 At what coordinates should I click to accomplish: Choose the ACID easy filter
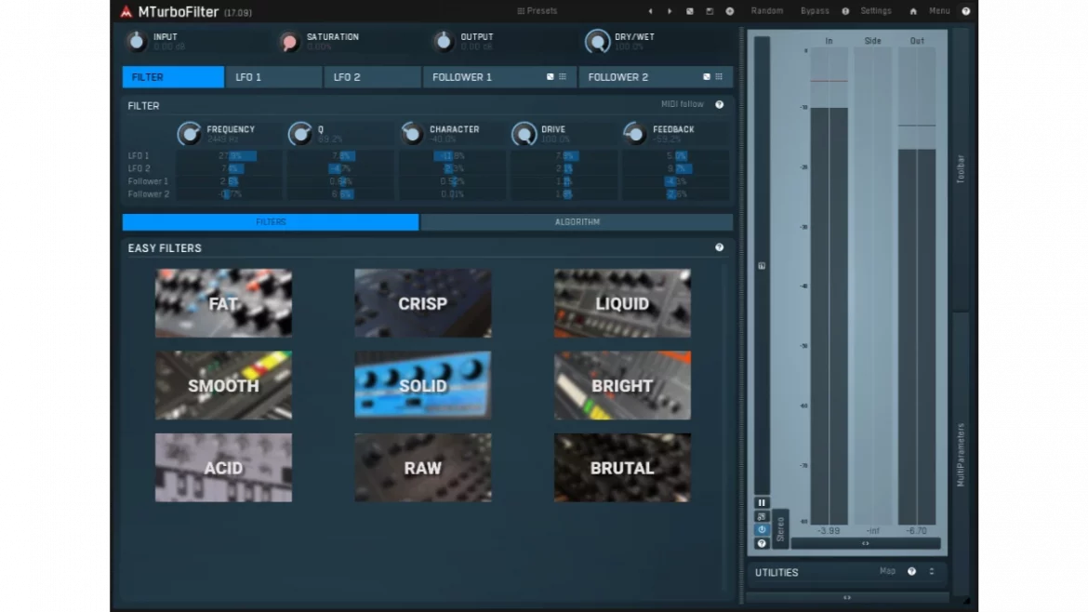[223, 468]
